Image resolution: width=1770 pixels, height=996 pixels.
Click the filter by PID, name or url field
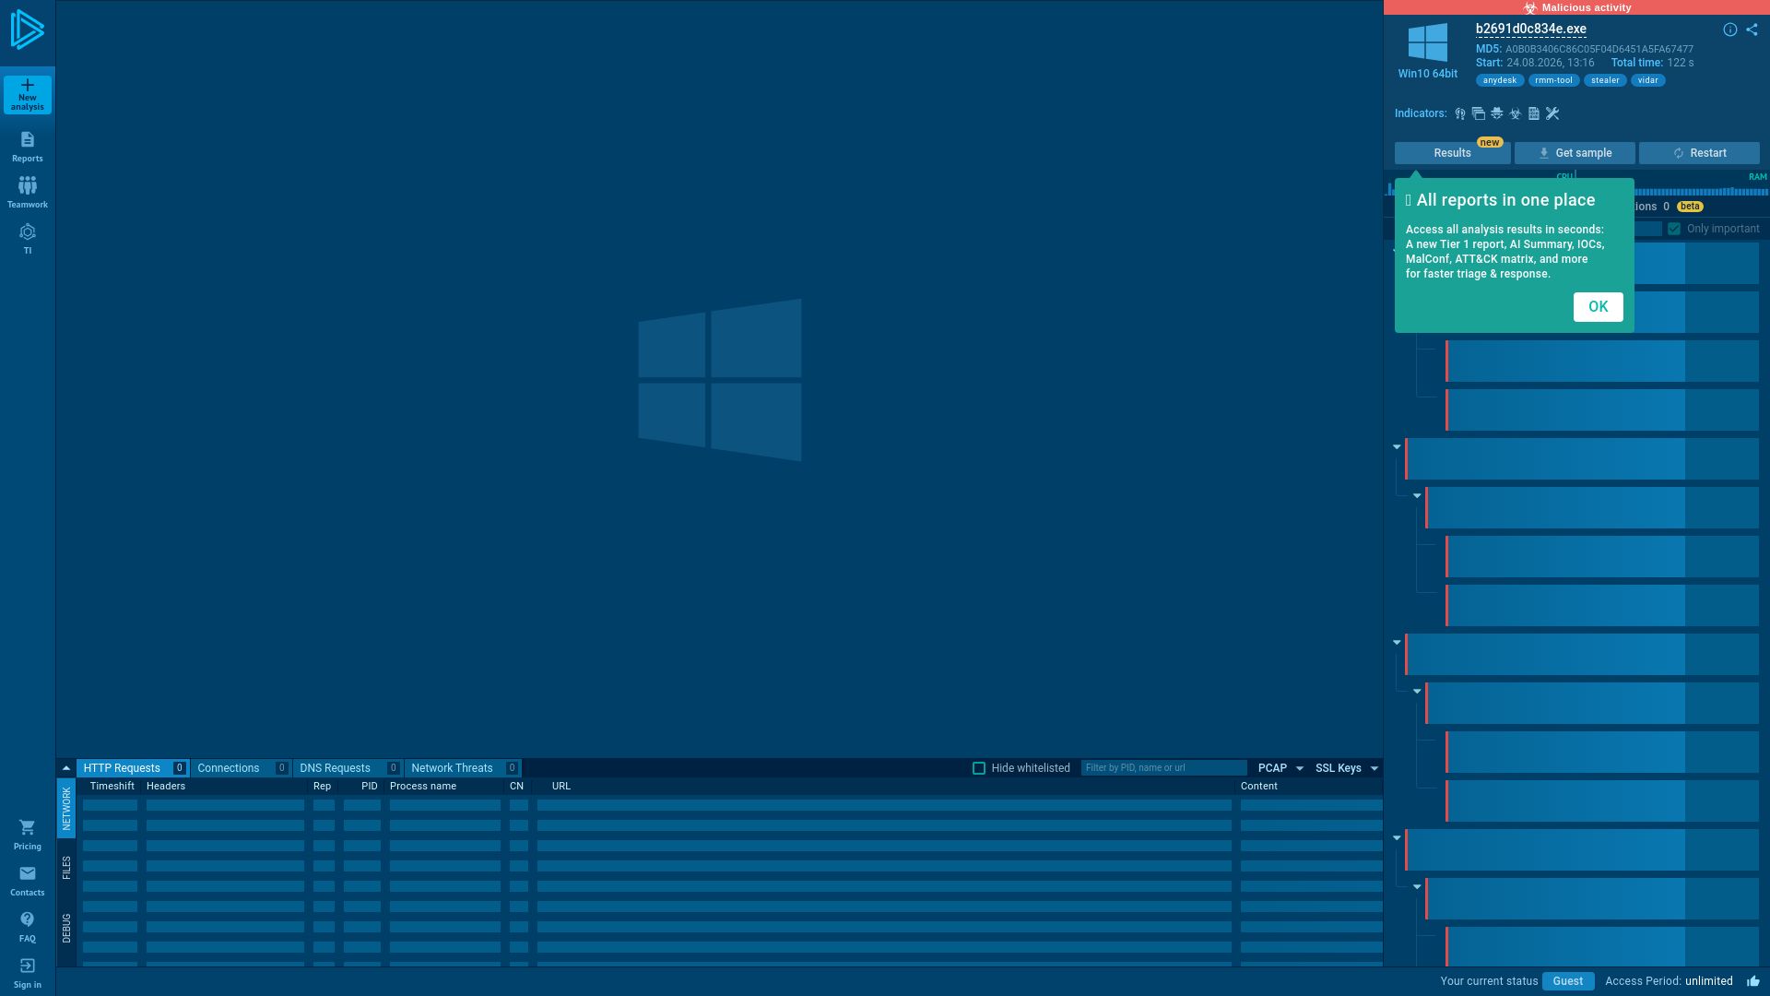point(1163,768)
